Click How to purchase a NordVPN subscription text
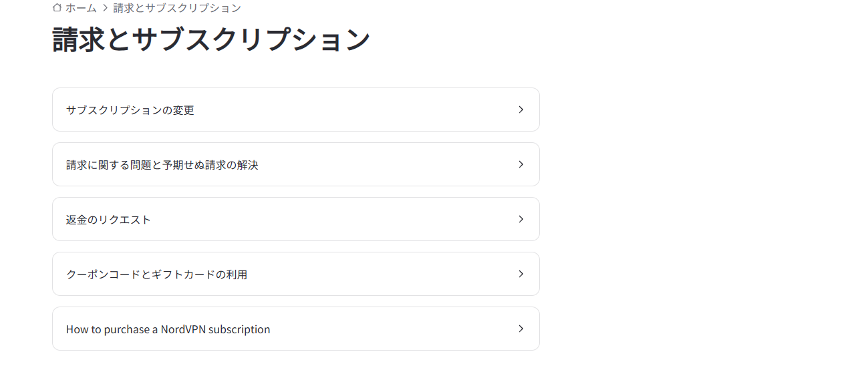This screenshot has height=376, width=868. pyautogui.click(x=168, y=329)
